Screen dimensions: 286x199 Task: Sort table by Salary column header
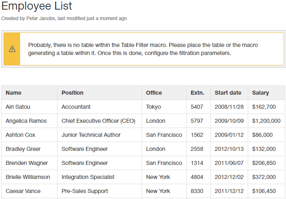point(261,93)
